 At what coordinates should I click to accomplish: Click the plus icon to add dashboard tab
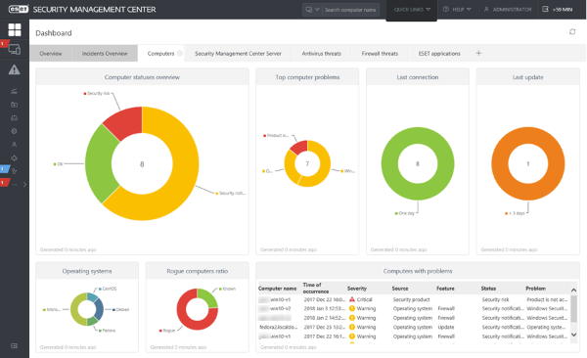pyautogui.click(x=478, y=53)
